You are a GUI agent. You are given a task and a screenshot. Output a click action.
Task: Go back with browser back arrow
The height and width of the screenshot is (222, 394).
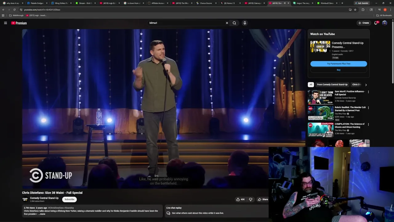click(x=3, y=10)
